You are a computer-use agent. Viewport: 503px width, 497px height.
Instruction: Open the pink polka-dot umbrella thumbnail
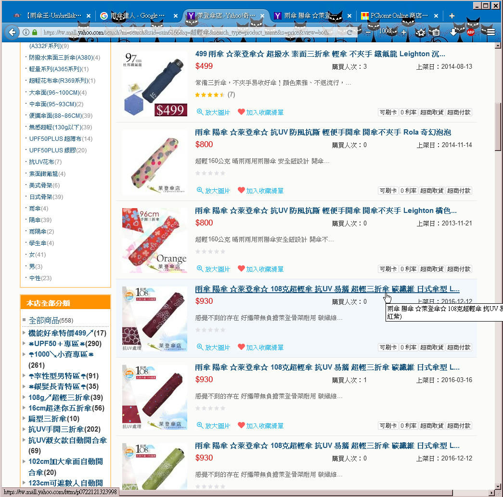tap(155, 162)
